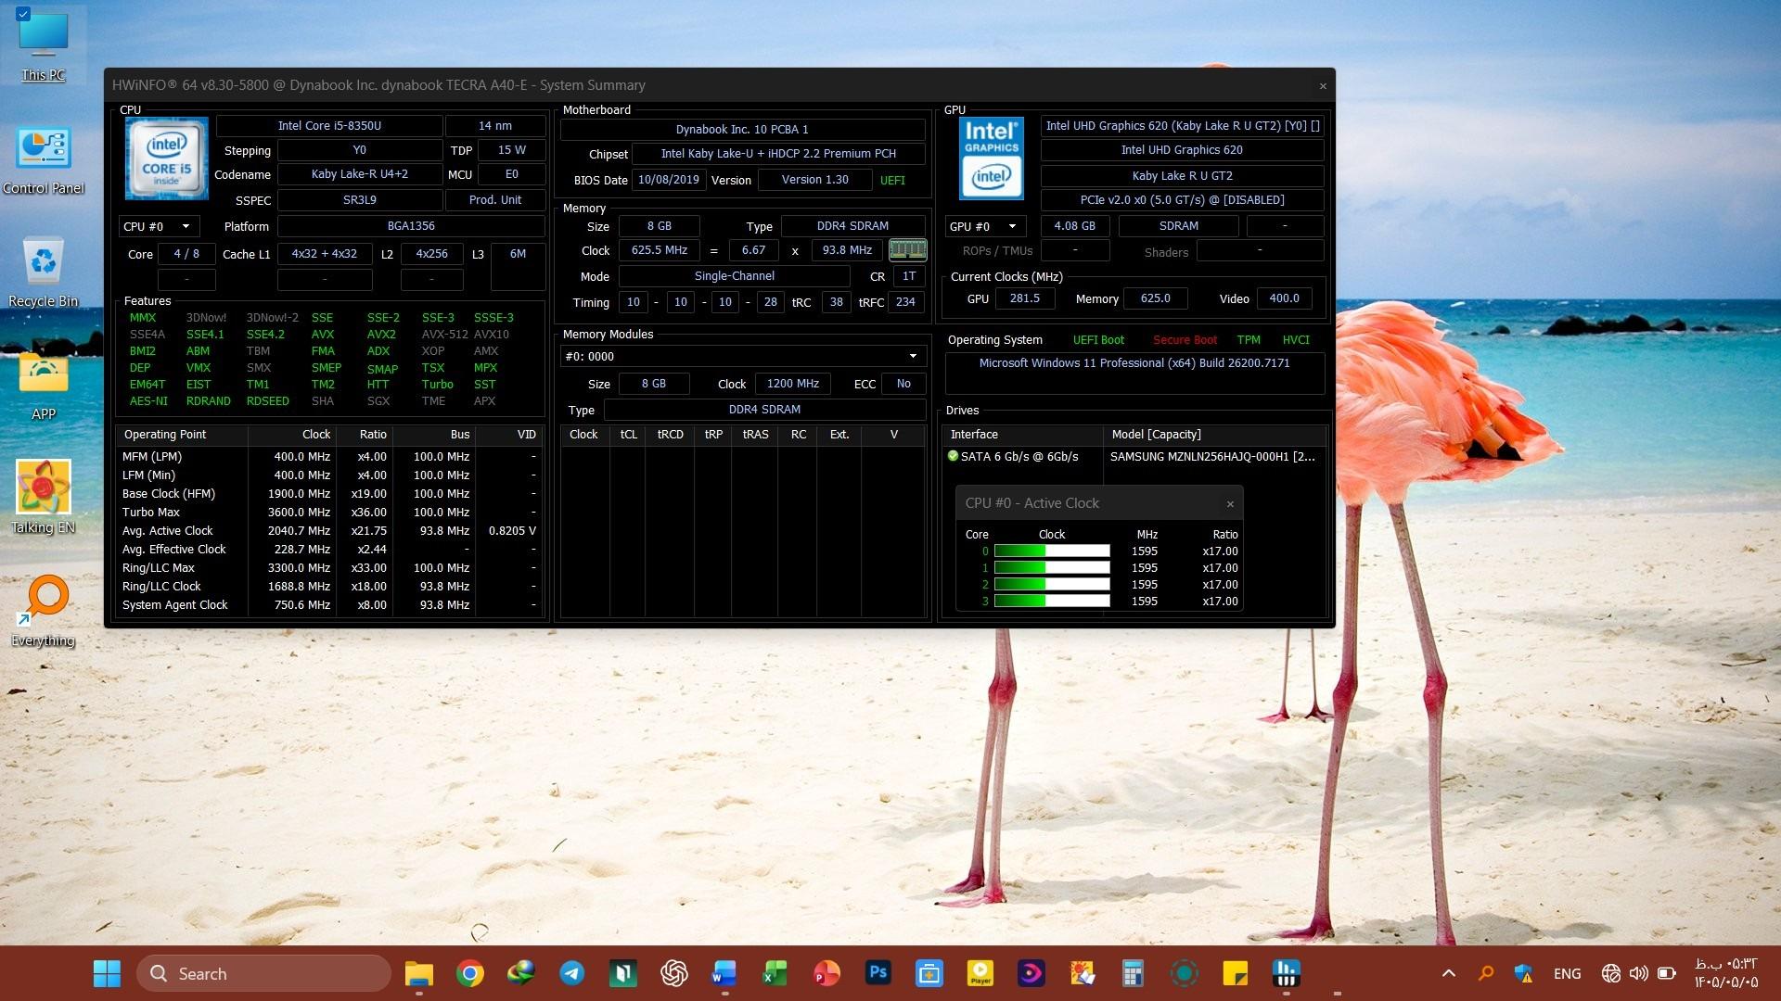Click the Interface drives column header
The height and width of the screenshot is (1001, 1781).
pyautogui.click(x=1023, y=435)
